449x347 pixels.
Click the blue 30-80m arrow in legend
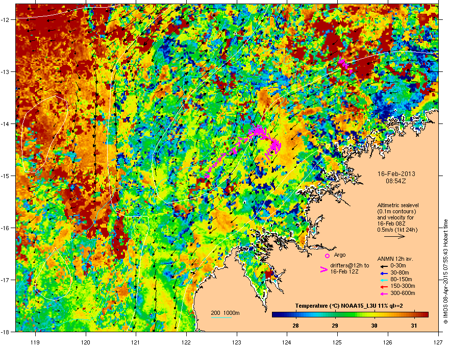(x=384, y=273)
